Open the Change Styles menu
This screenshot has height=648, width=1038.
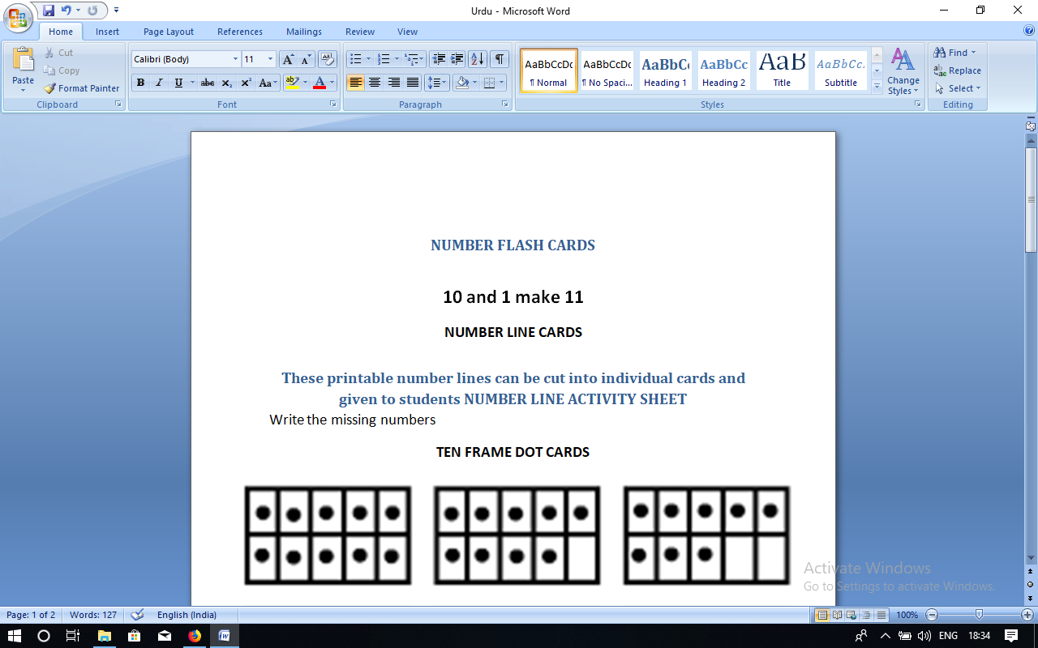903,71
